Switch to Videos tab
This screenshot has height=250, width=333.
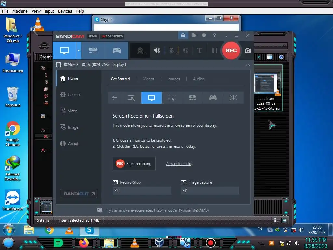click(149, 79)
